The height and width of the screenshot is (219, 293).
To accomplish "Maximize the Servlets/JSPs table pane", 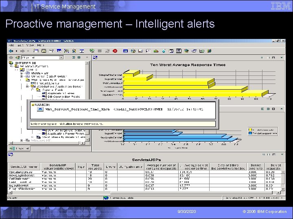I will (274, 155).
